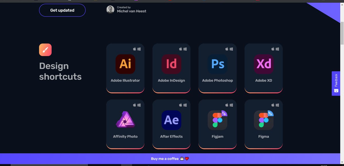Click the Apple icon on After Effects card
This screenshot has height=166, width=344.
[x=181, y=105]
